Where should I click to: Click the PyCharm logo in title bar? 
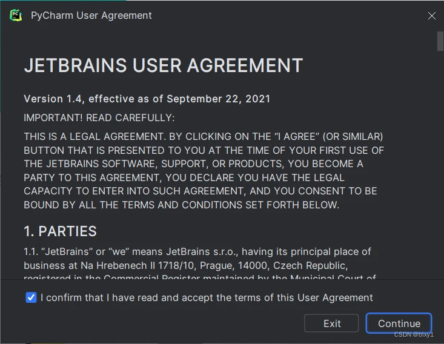[16, 15]
